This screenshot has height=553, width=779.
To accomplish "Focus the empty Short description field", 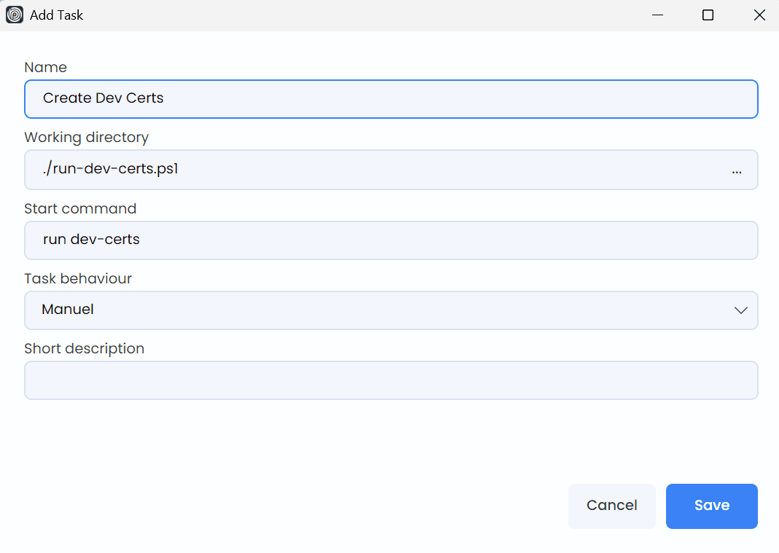I will (391, 380).
